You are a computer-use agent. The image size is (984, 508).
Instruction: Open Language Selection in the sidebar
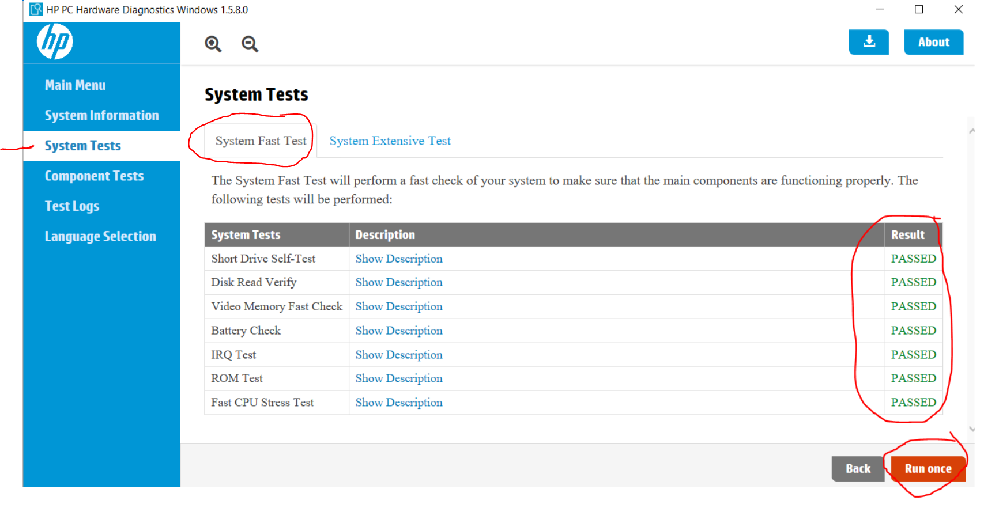[x=100, y=237]
